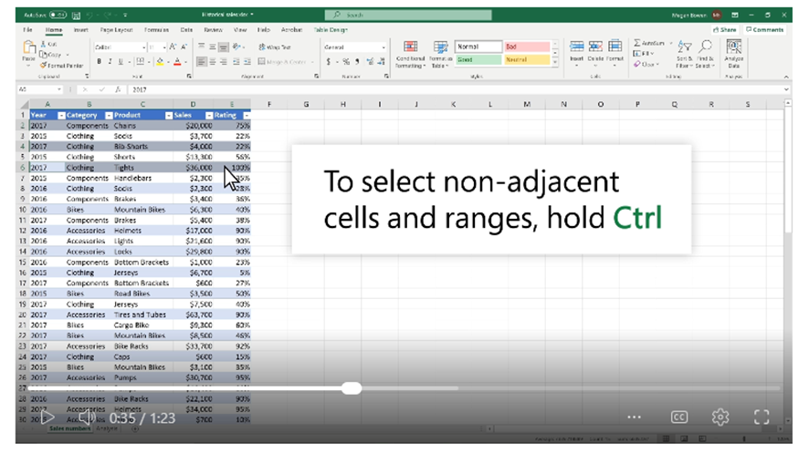
Task: Expand the cell styles gallery
Action: tap(555, 63)
